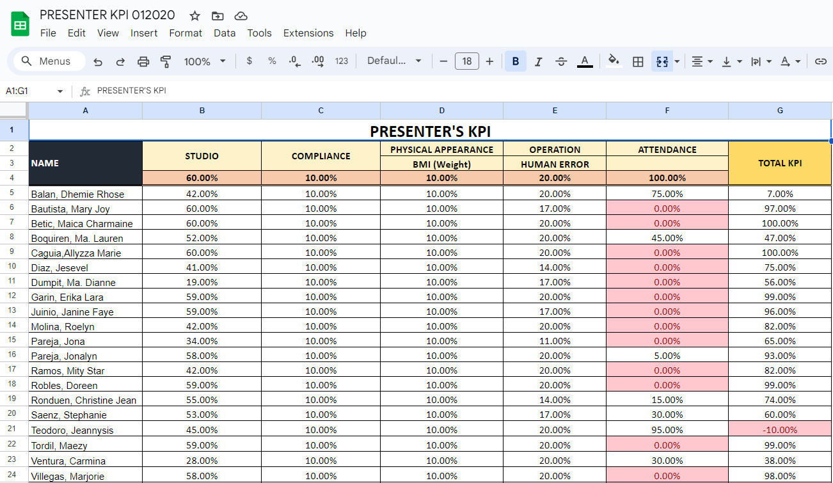Open the Extensions menu
This screenshot has height=483, width=833.
click(x=308, y=33)
